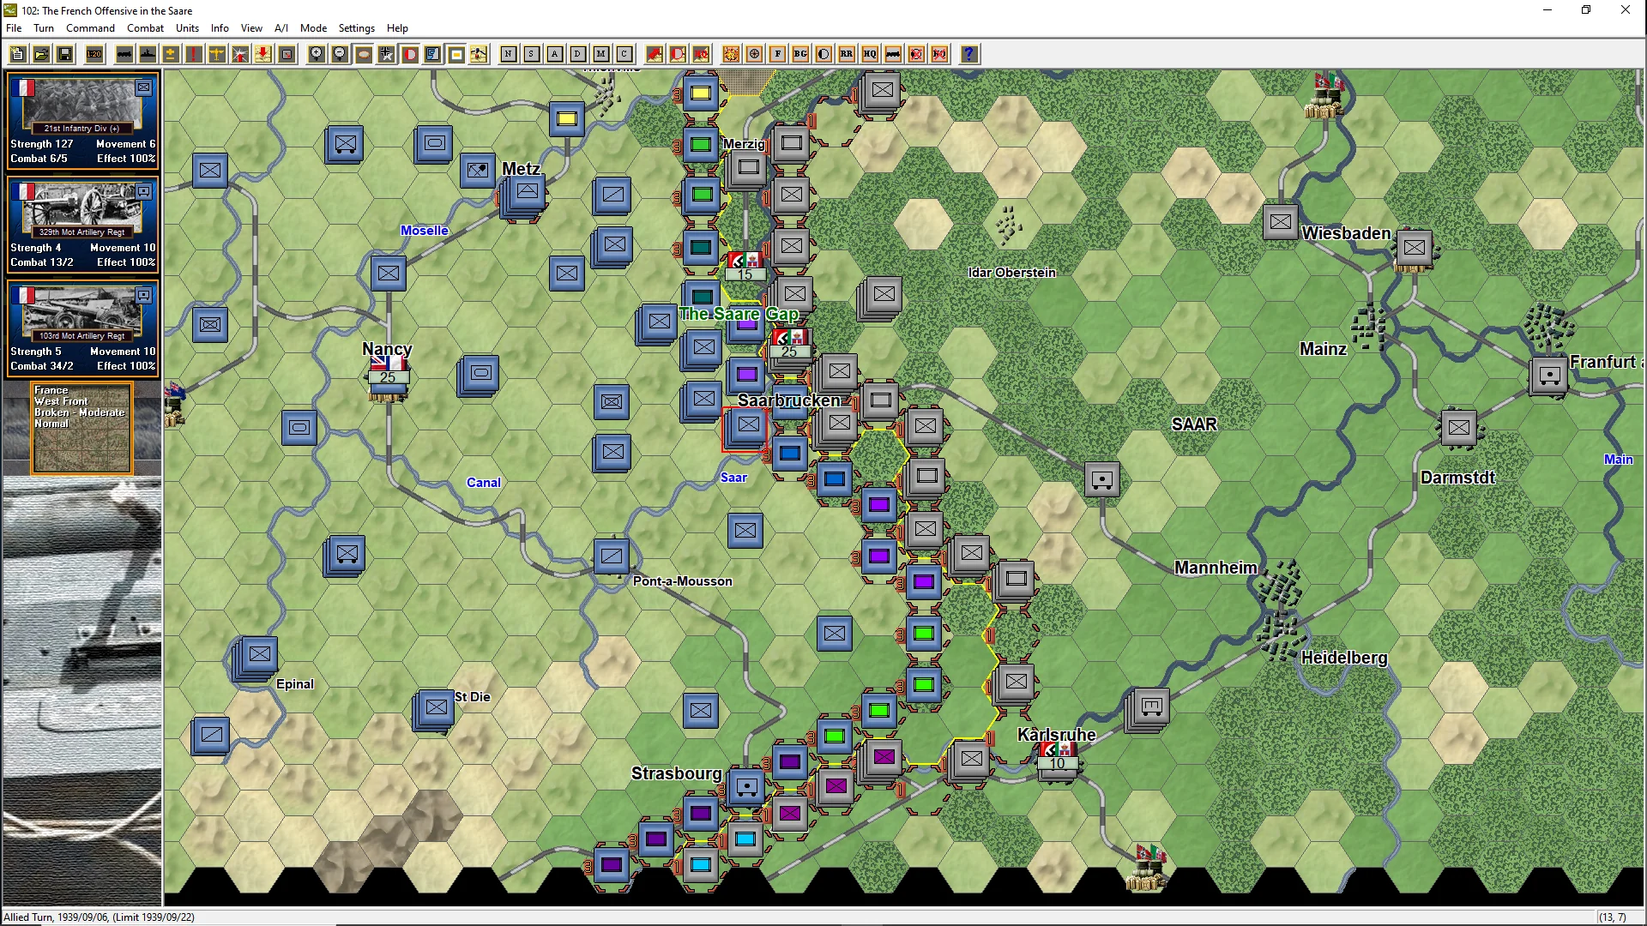
Task: Open the Command menu
Action: [90, 28]
